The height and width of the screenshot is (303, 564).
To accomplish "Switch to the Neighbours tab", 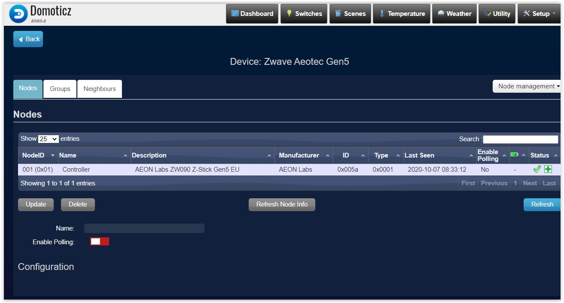I will pyautogui.click(x=100, y=89).
